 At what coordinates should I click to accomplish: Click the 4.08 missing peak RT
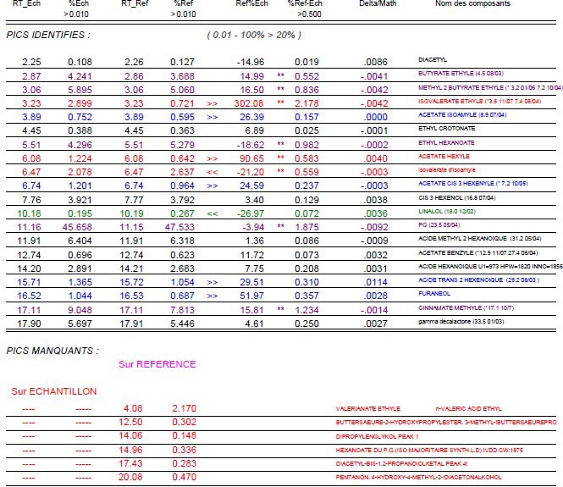[x=133, y=409]
